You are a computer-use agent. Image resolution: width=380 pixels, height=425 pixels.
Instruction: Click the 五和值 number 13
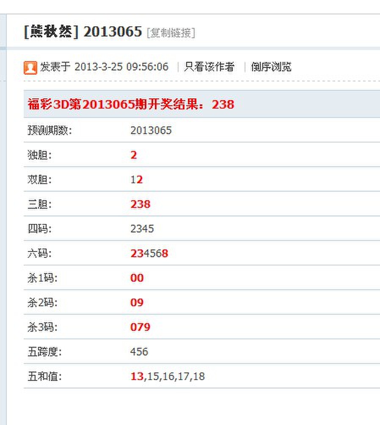click(135, 376)
